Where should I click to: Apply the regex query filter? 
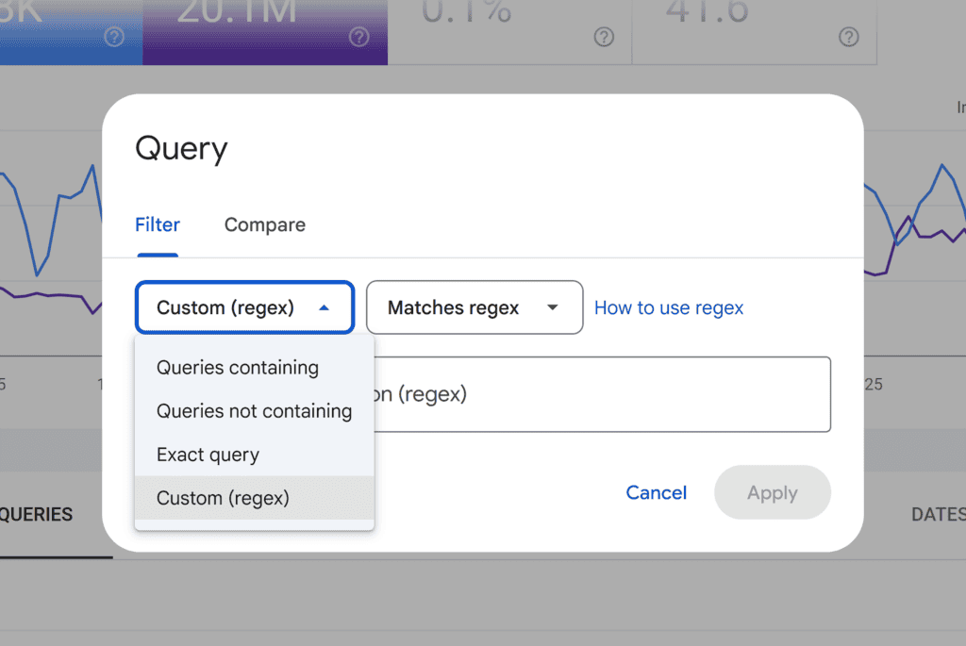[x=772, y=492]
